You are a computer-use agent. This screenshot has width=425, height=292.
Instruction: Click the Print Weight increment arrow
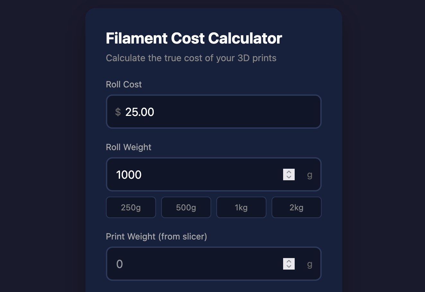[x=289, y=261]
